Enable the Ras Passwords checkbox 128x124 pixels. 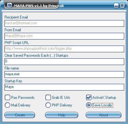point(7,98)
